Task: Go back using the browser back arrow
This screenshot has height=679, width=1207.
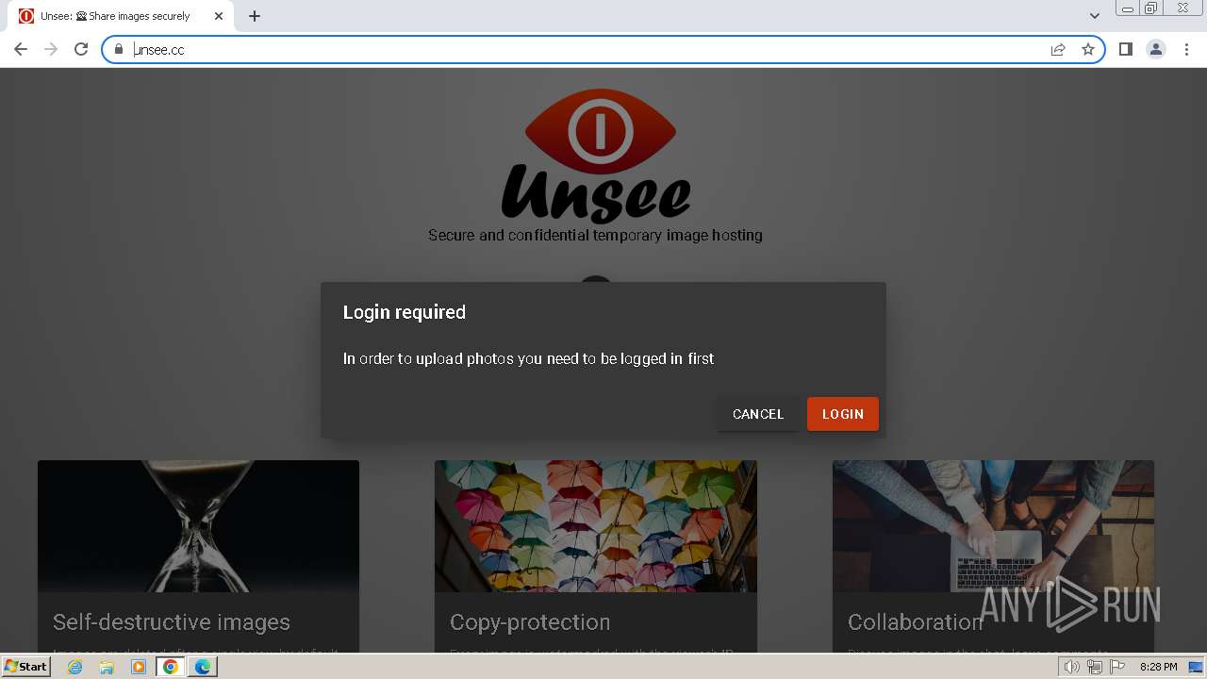Action: pyautogui.click(x=21, y=49)
